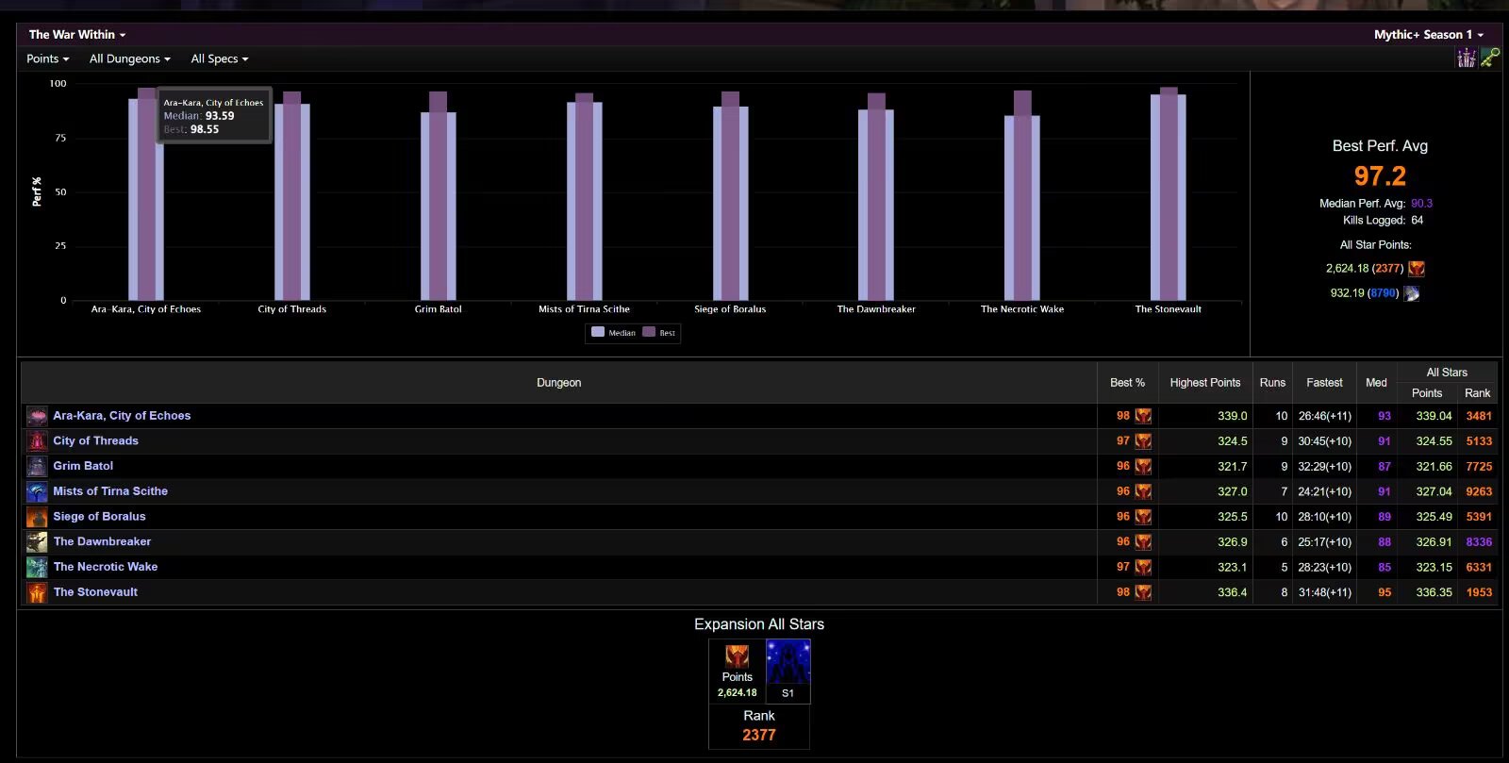Open the Points metric menu
The width and height of the screenshot is (1509, 763).
(x=48, y=58)
